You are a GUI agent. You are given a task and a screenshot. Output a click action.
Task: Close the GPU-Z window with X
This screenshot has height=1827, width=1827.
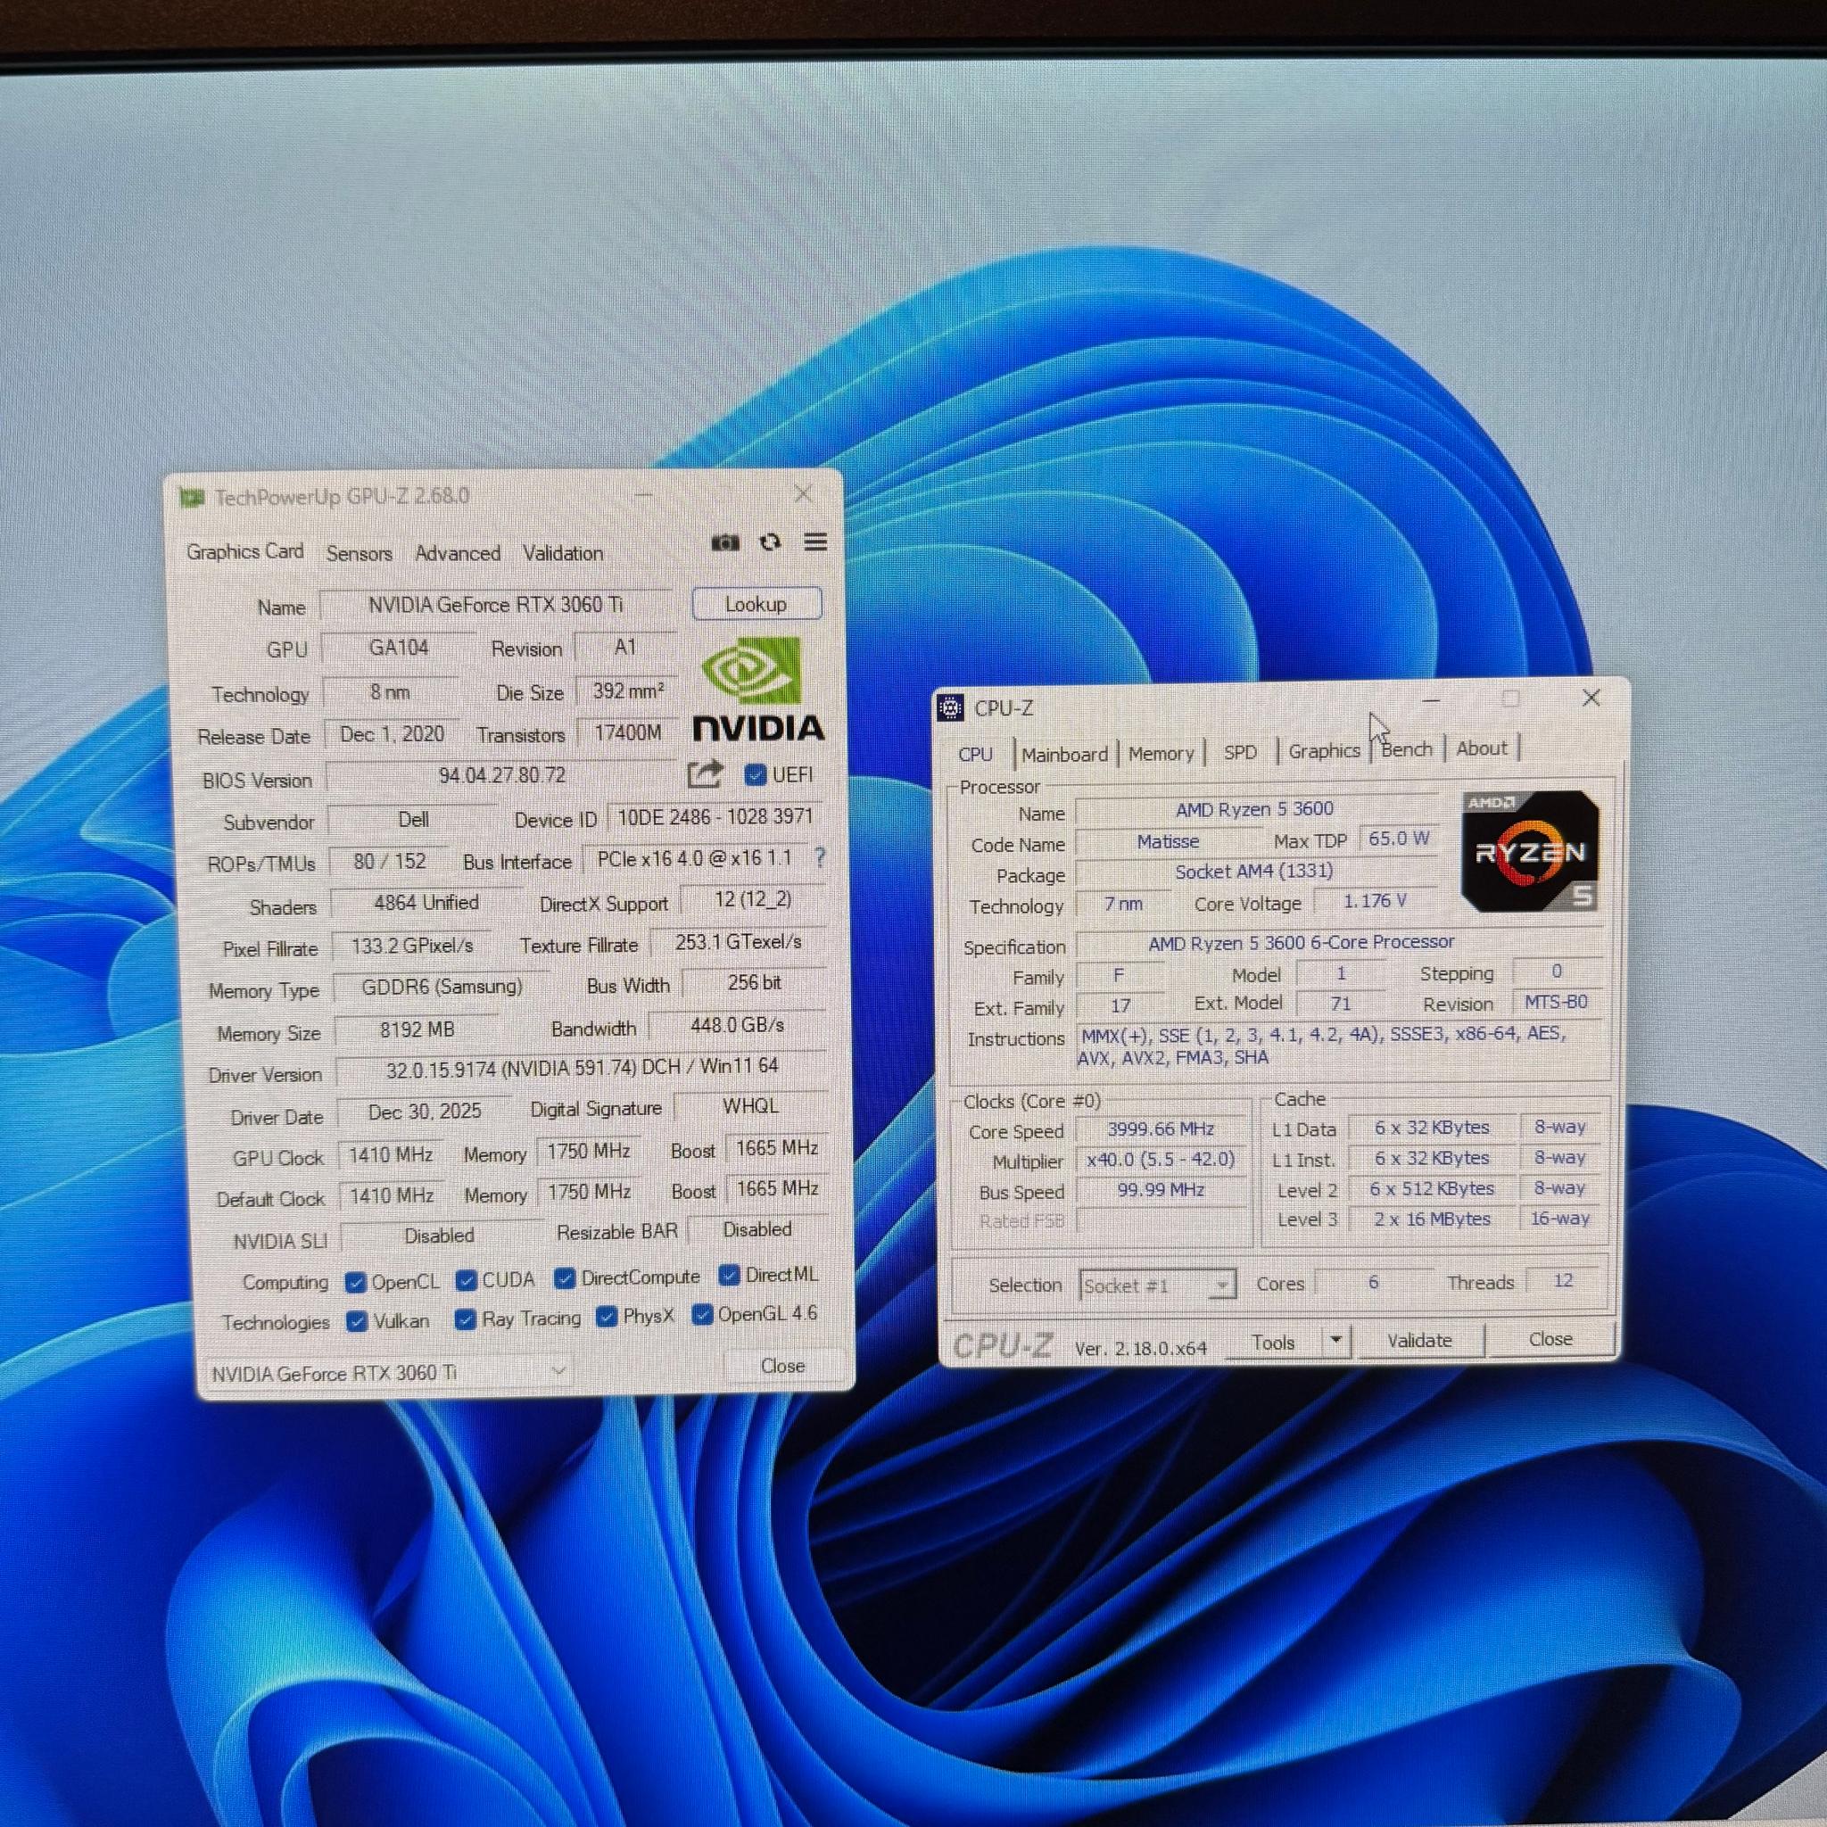(x=803, y=493)
